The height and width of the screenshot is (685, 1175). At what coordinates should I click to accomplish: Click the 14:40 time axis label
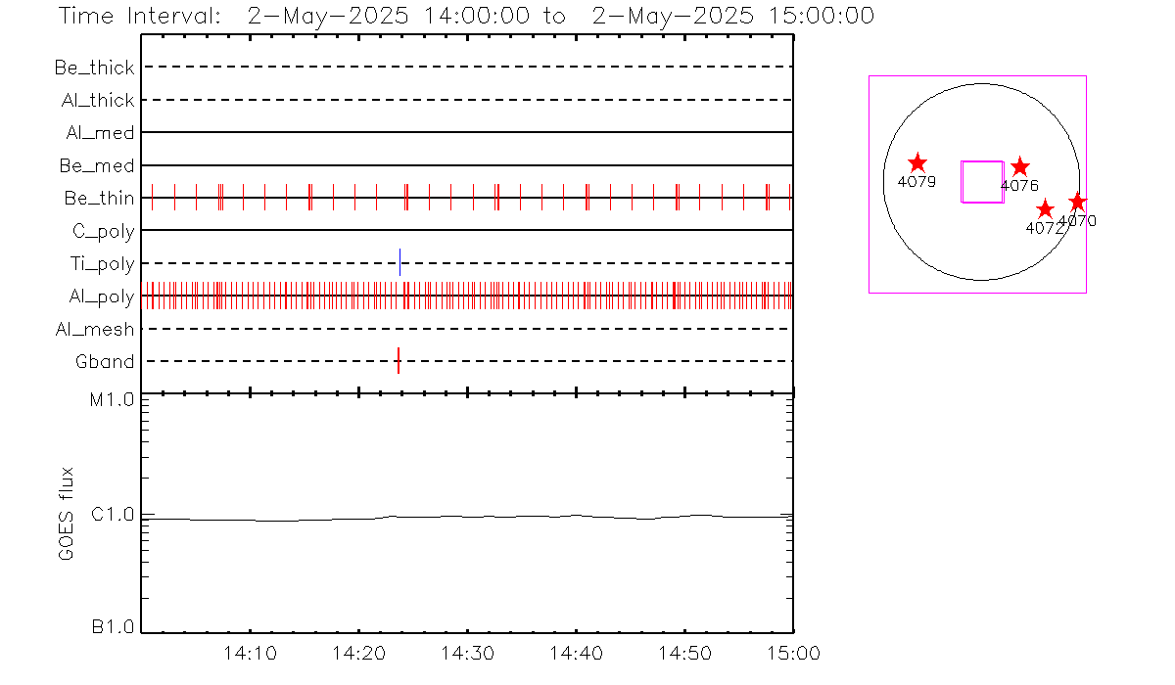[x=576, y=653]
